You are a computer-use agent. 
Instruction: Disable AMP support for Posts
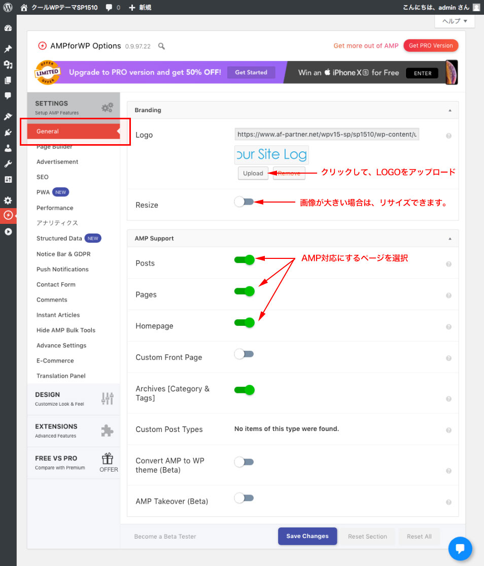point(245,259)
